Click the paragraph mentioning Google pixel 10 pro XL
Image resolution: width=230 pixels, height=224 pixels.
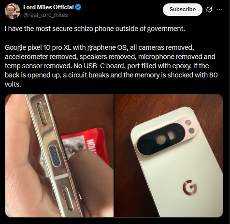[111, 66]
